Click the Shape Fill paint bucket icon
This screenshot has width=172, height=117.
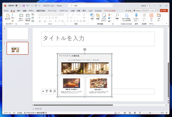click(109, 14)
